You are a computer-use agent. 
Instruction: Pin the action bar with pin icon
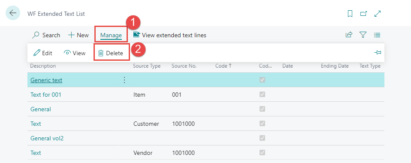pyautogui.click(x=378, y=53)
